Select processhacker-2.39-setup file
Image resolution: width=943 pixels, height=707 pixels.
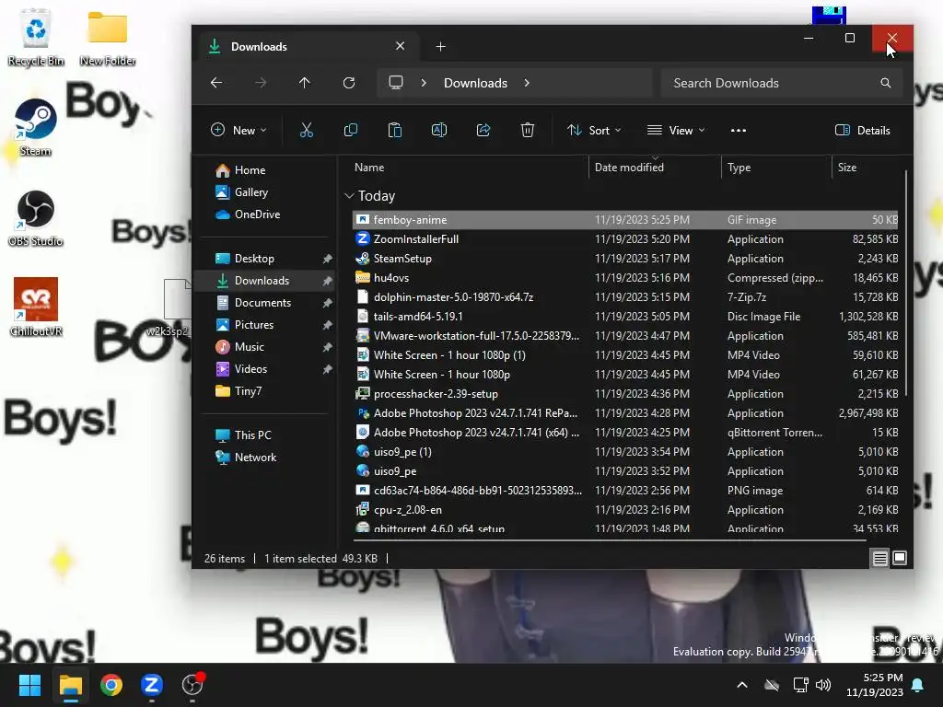(x=625, y=394)
